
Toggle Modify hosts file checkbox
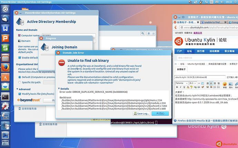[x=19, y=94]
